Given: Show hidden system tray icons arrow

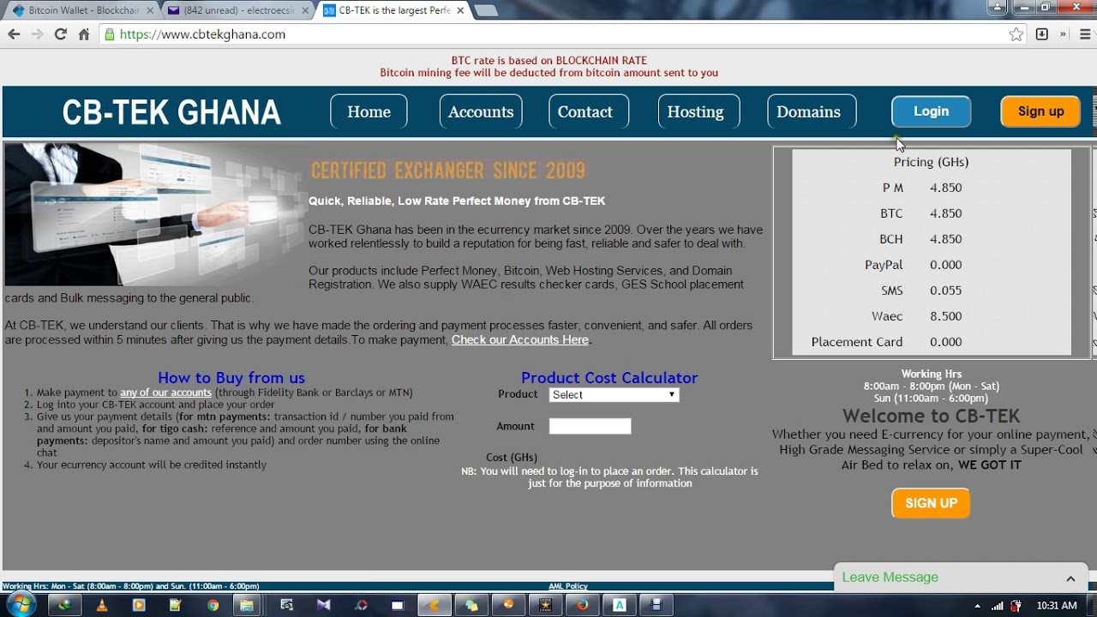Looking at the screenshot, I should click(978, 606).
